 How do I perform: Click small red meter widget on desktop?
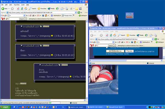click(130, 16)
